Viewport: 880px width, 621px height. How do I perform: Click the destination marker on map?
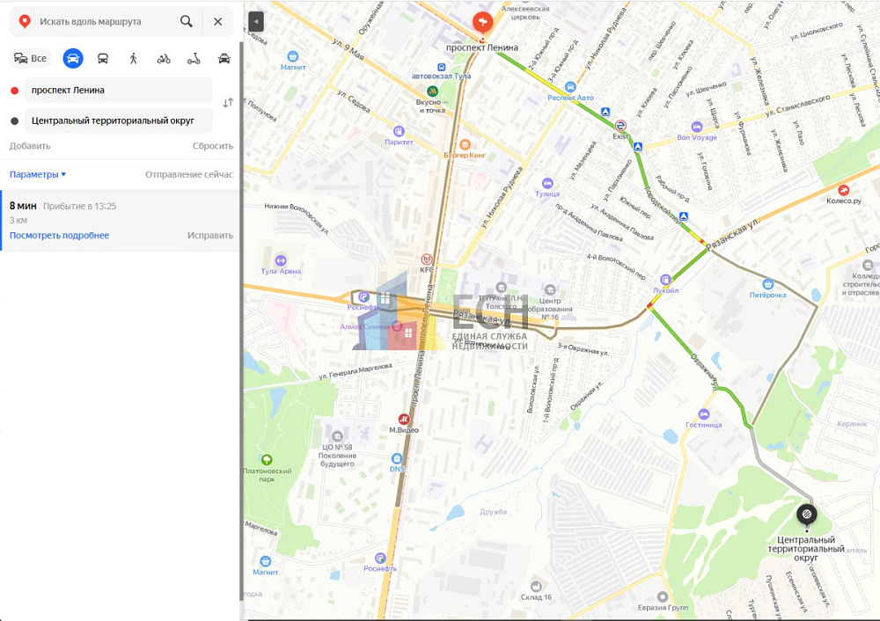[806, 515]
